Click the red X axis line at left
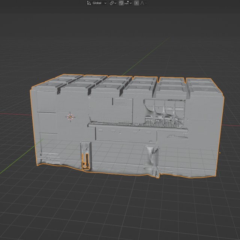240x240 pixels. [15, 113]
